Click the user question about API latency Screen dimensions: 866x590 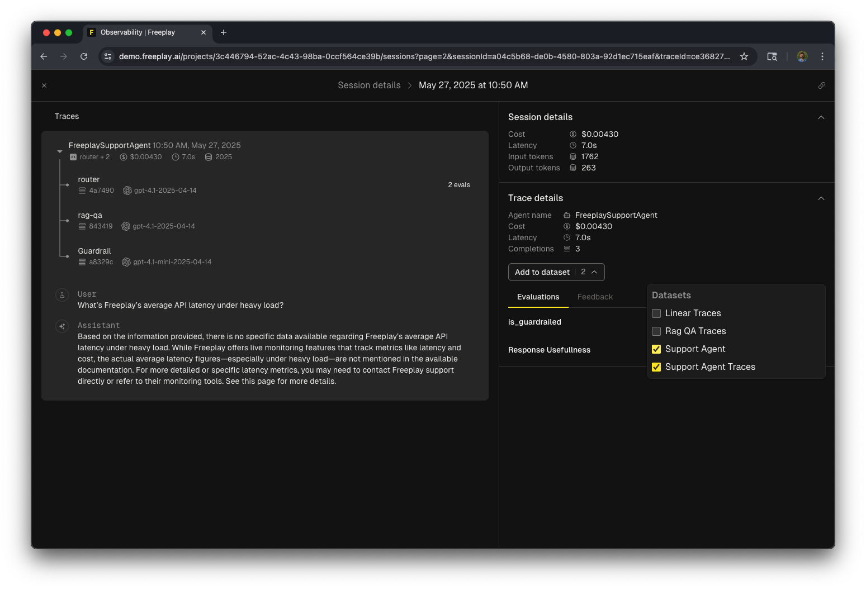pyautogui.click(x=181, y=306)
